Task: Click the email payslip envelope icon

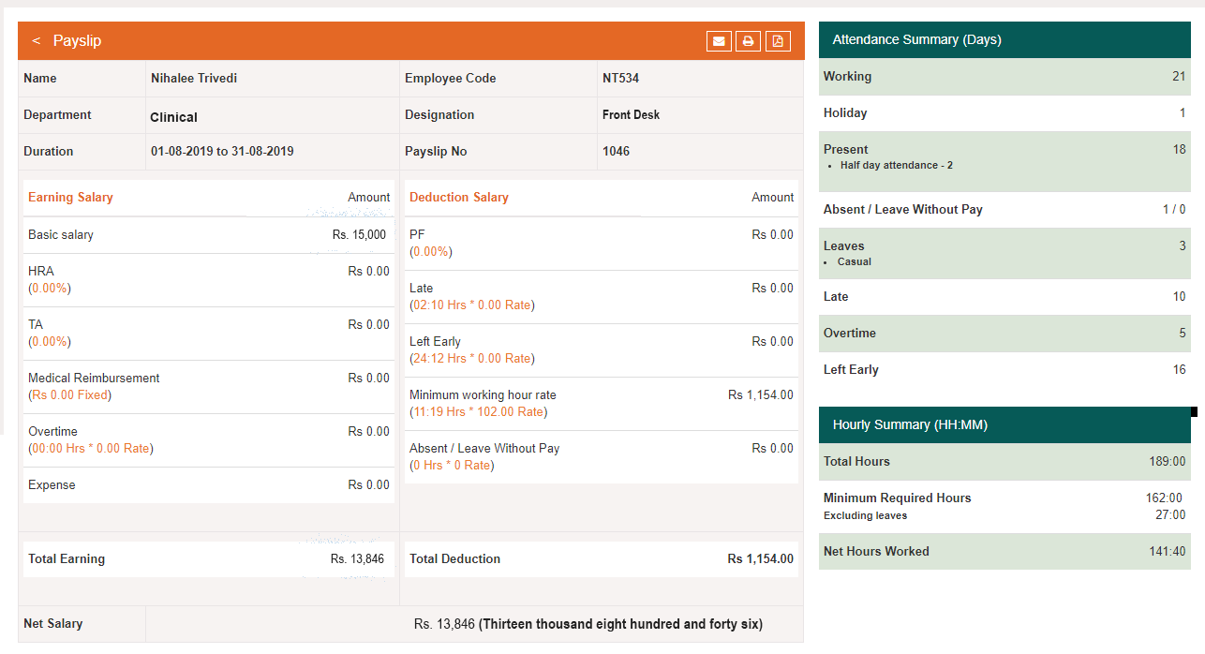Action: tap(719, 41)
